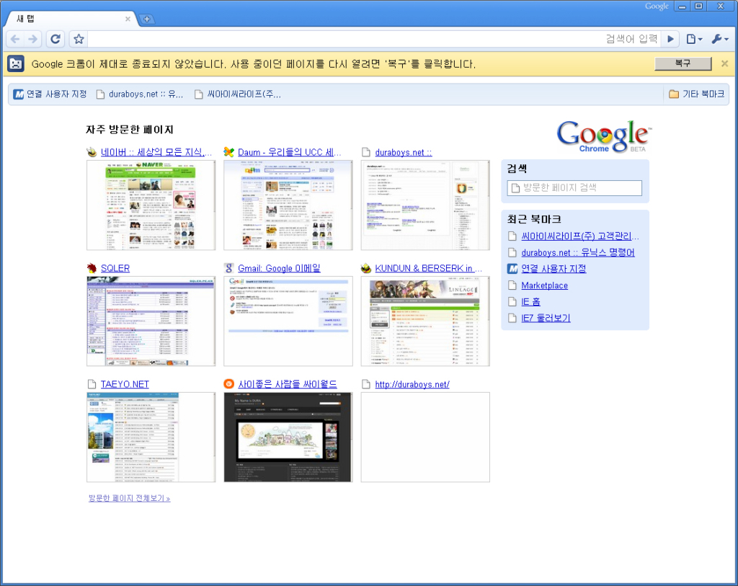Click the Gmail favicon

pos(228,268)
